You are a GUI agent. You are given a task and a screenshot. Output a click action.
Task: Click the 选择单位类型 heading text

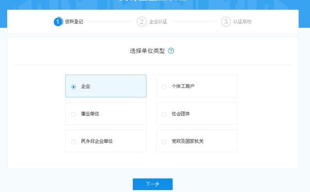147,51
